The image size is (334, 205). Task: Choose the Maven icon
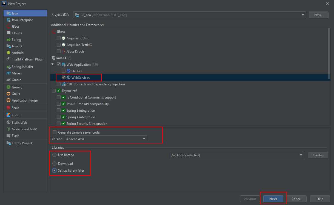(x=8, y=73)
